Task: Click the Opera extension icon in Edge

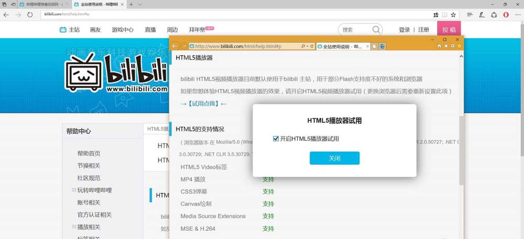Action: tap(506, 15)
